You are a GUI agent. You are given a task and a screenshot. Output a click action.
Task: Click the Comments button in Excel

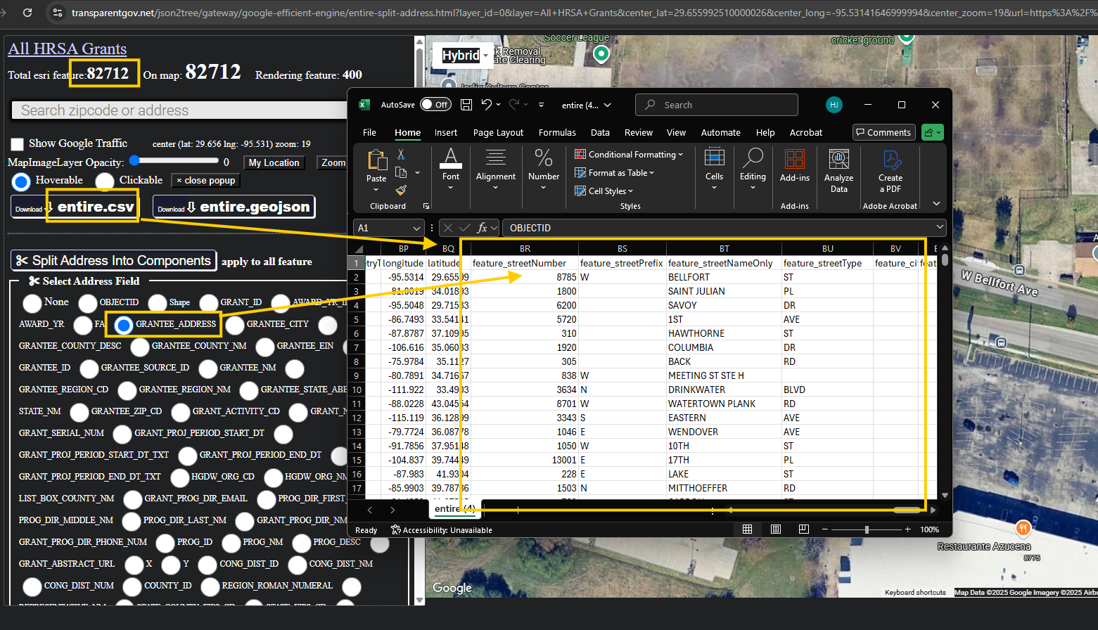(x=883, y=132)
